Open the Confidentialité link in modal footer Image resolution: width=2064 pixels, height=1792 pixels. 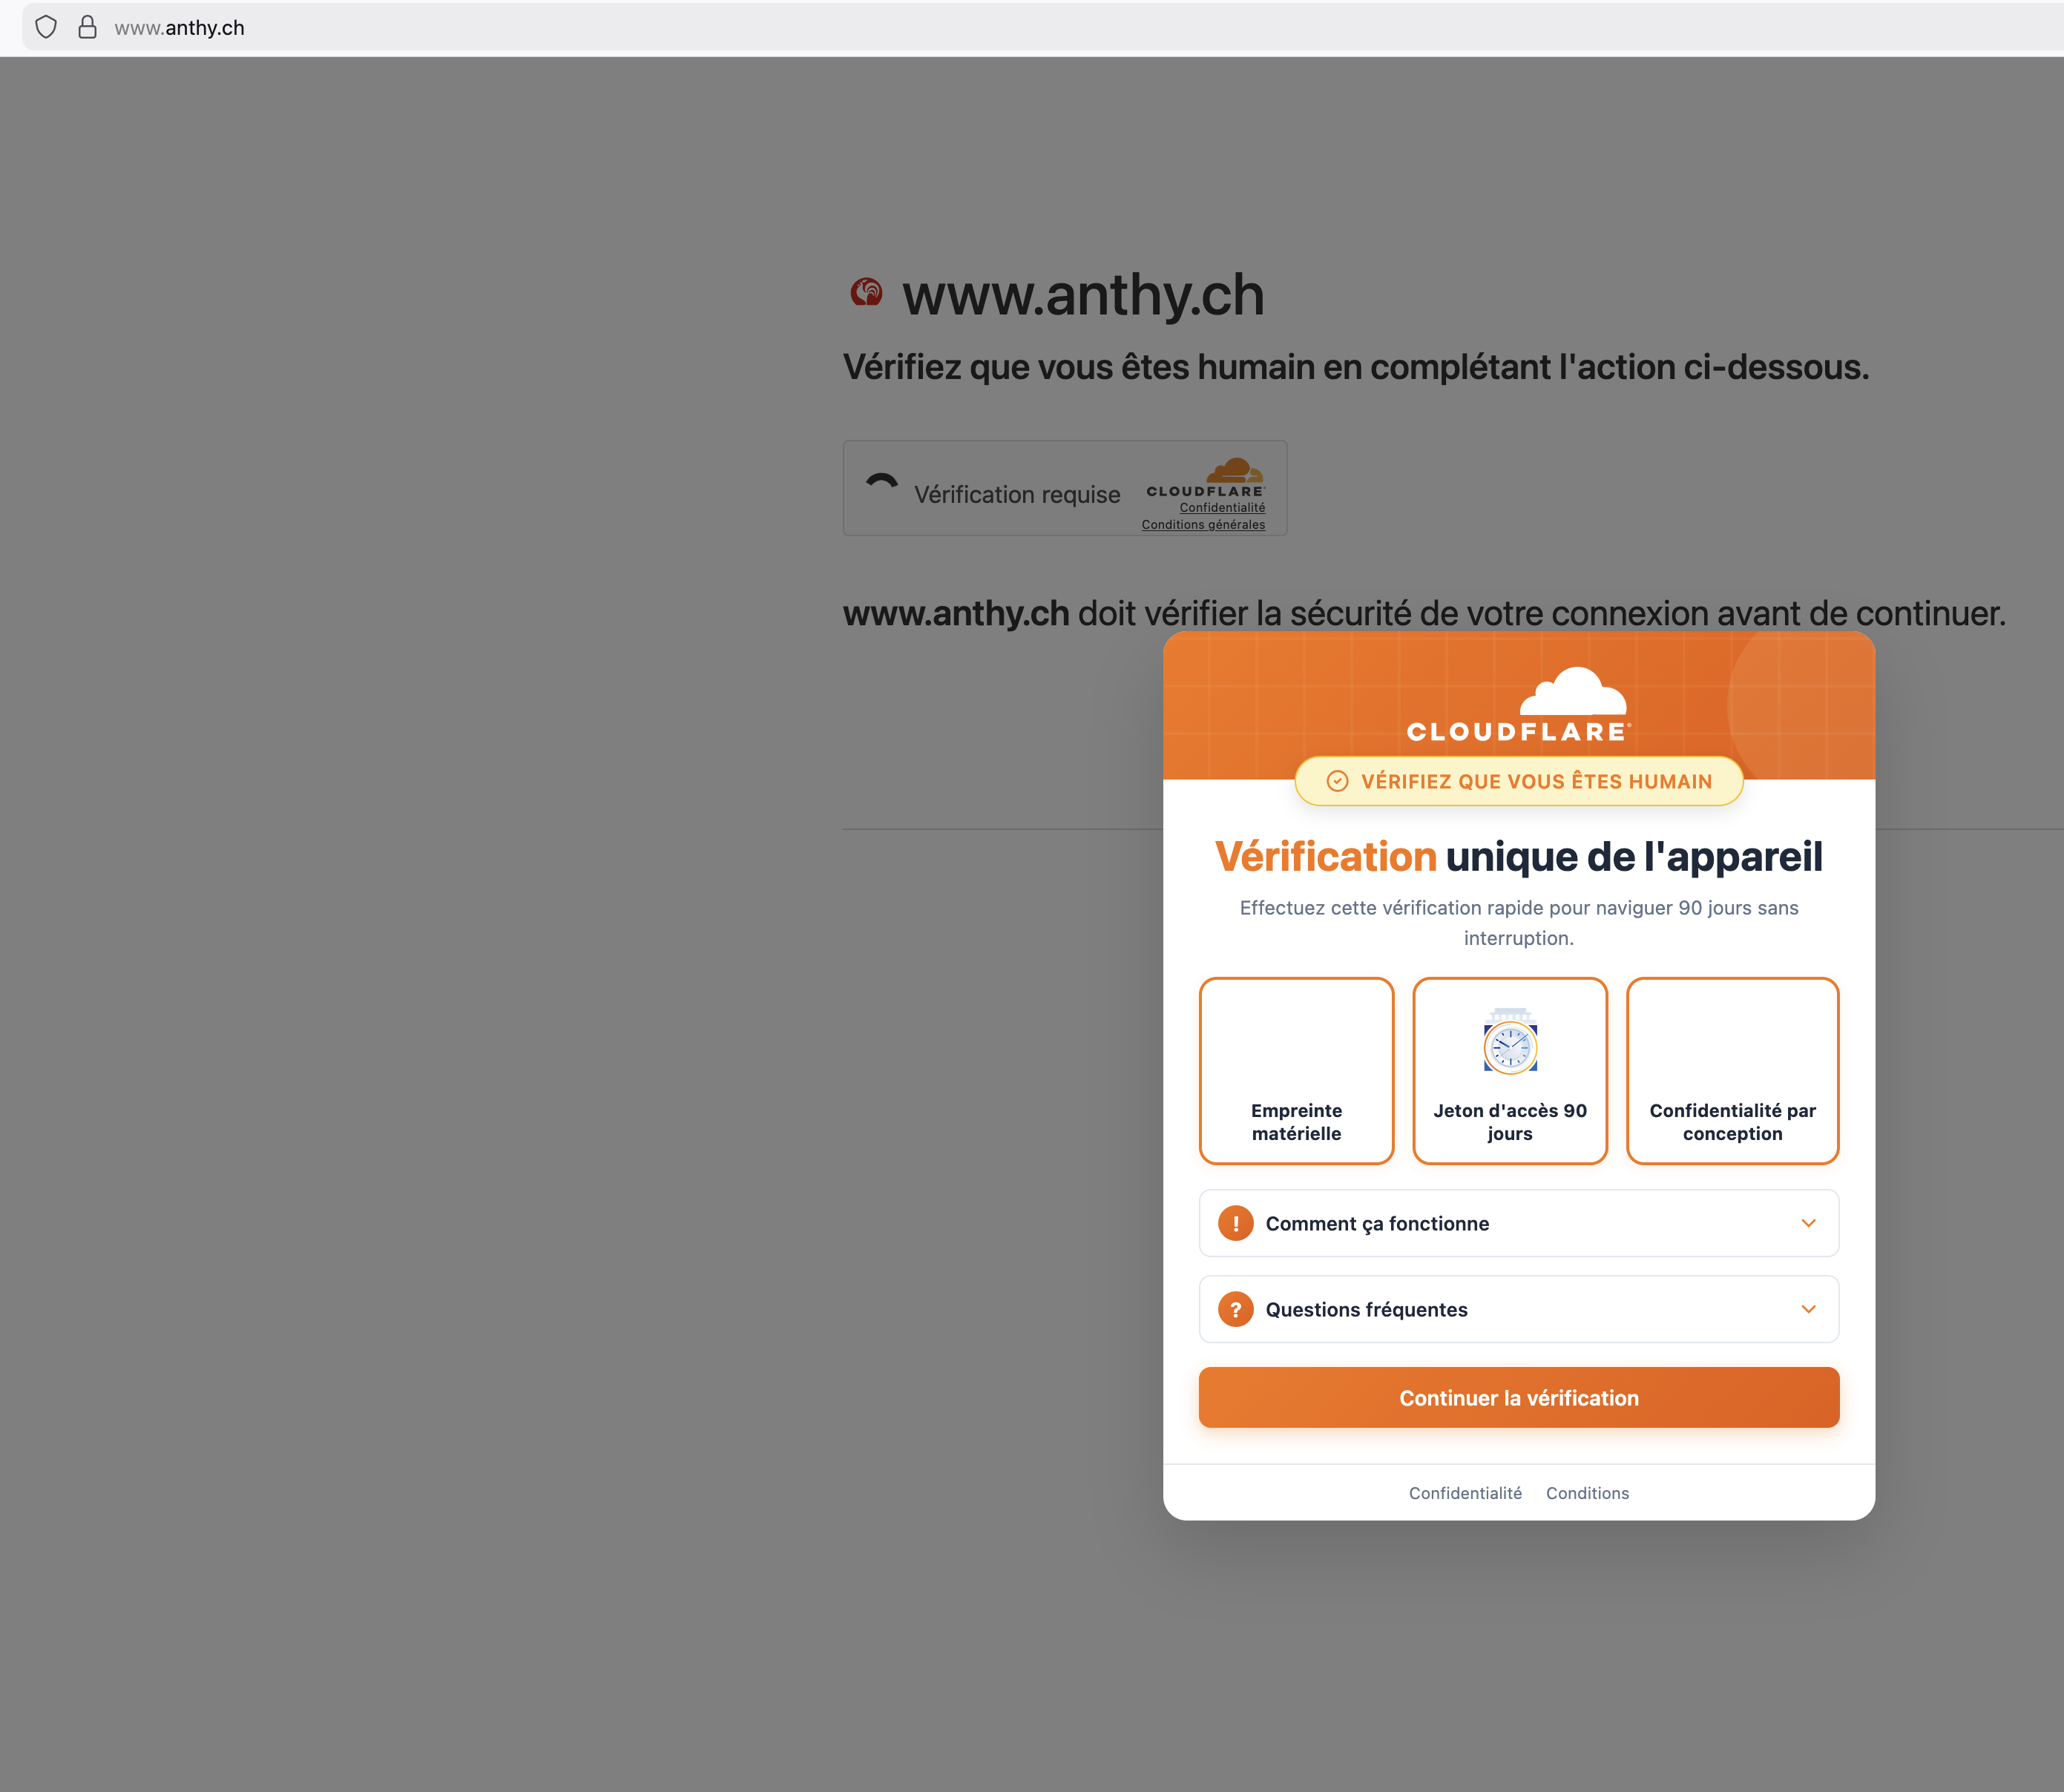point(1464,1493)
